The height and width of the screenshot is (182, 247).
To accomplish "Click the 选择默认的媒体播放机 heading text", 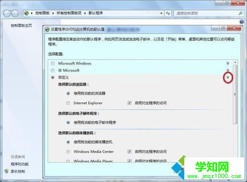I will coord(77,133).
